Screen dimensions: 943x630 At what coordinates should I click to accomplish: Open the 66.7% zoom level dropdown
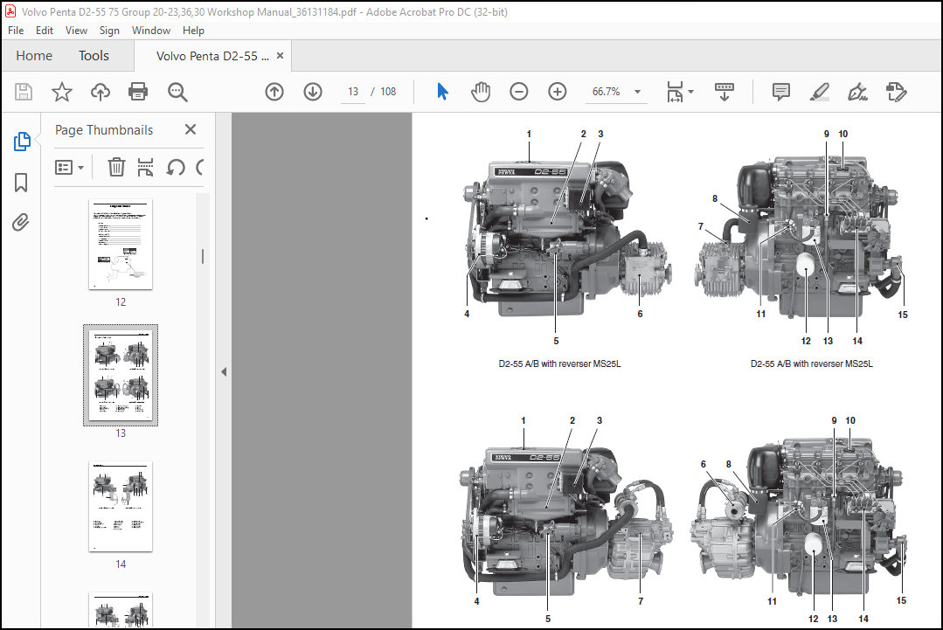click(637, 92)
